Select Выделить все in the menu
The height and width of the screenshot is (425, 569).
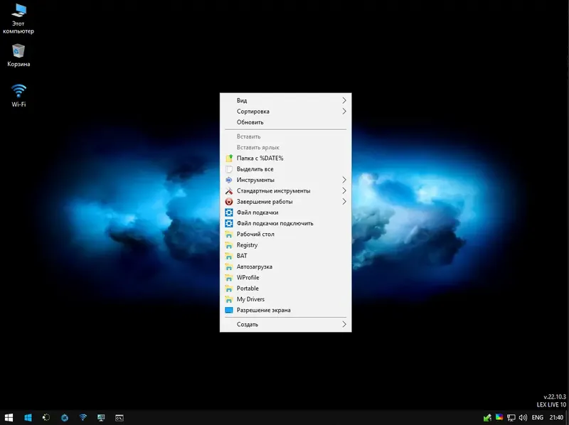coord(284,168)
